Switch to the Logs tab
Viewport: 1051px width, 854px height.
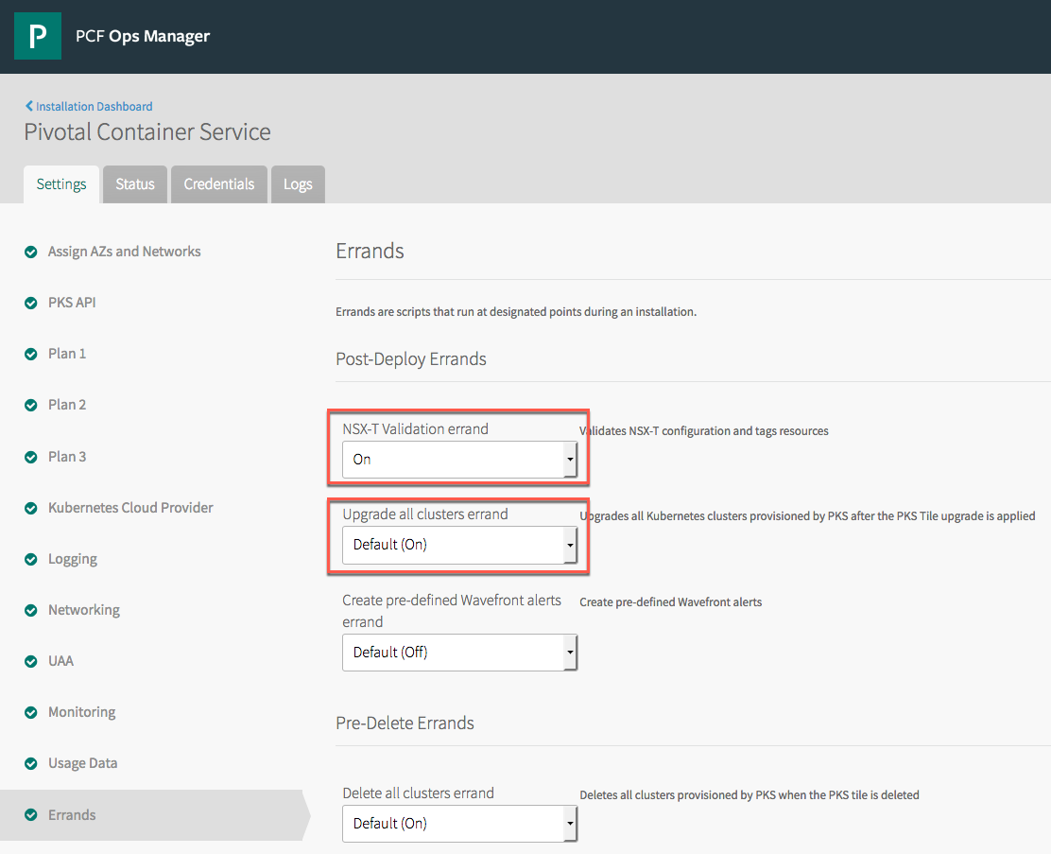[298, 184]
